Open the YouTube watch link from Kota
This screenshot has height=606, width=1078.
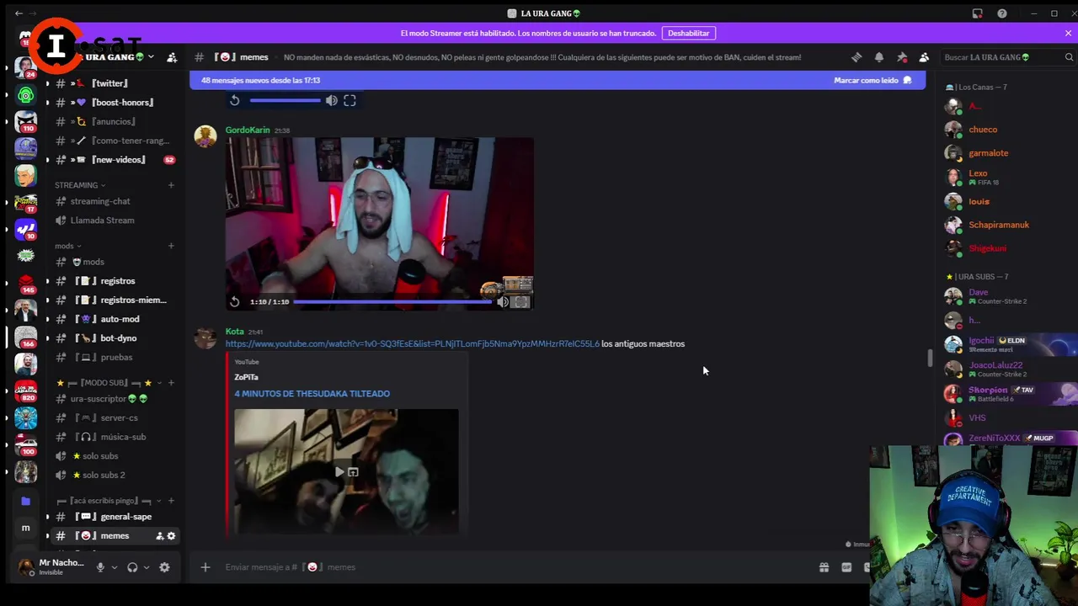(413, 343)
